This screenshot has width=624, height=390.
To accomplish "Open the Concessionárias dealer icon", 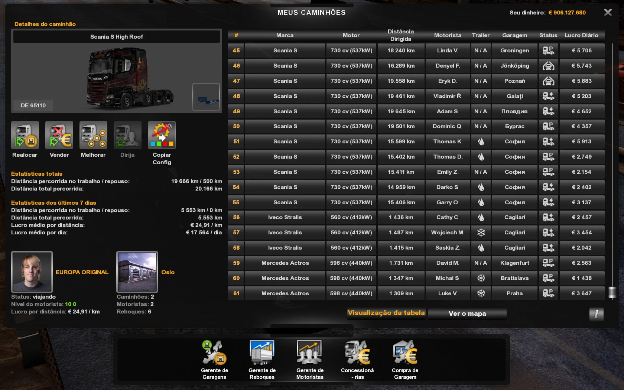I will 357,353.
